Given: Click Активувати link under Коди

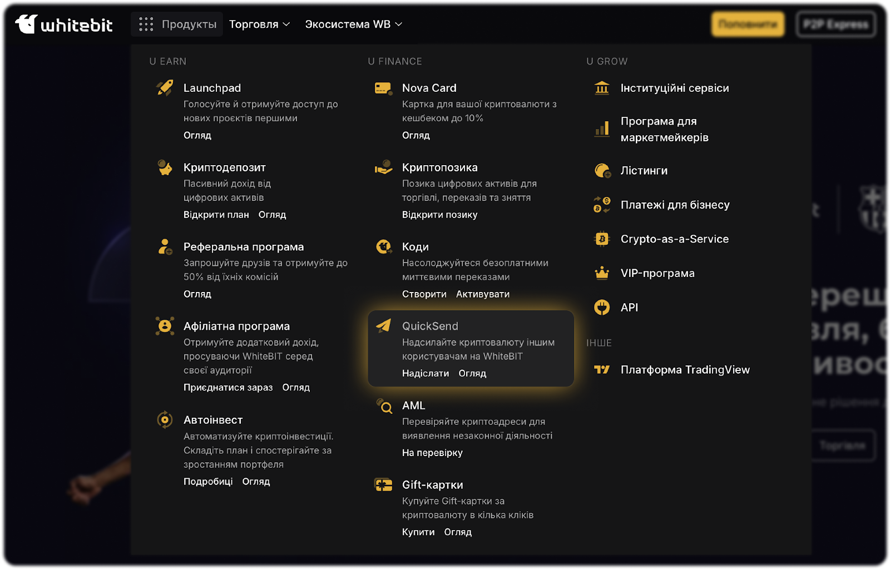Looking at the screenshot, I should point(482,294).
